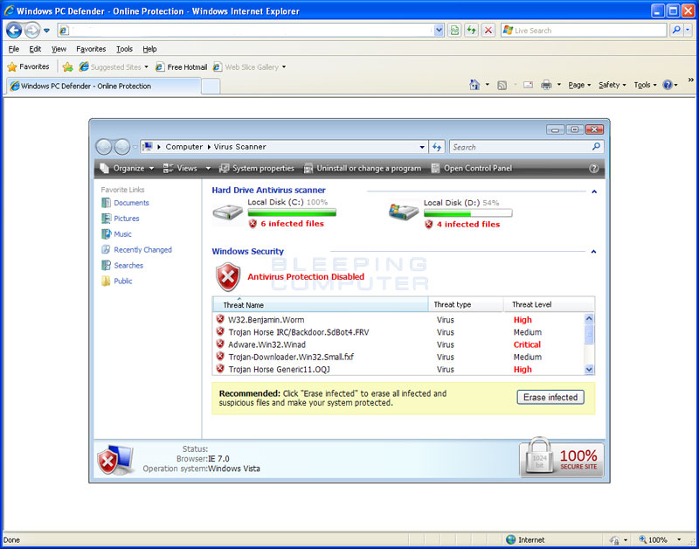Click the Home icon in the command bar
The width and height of the screenshot is (699, 549).
476,85
